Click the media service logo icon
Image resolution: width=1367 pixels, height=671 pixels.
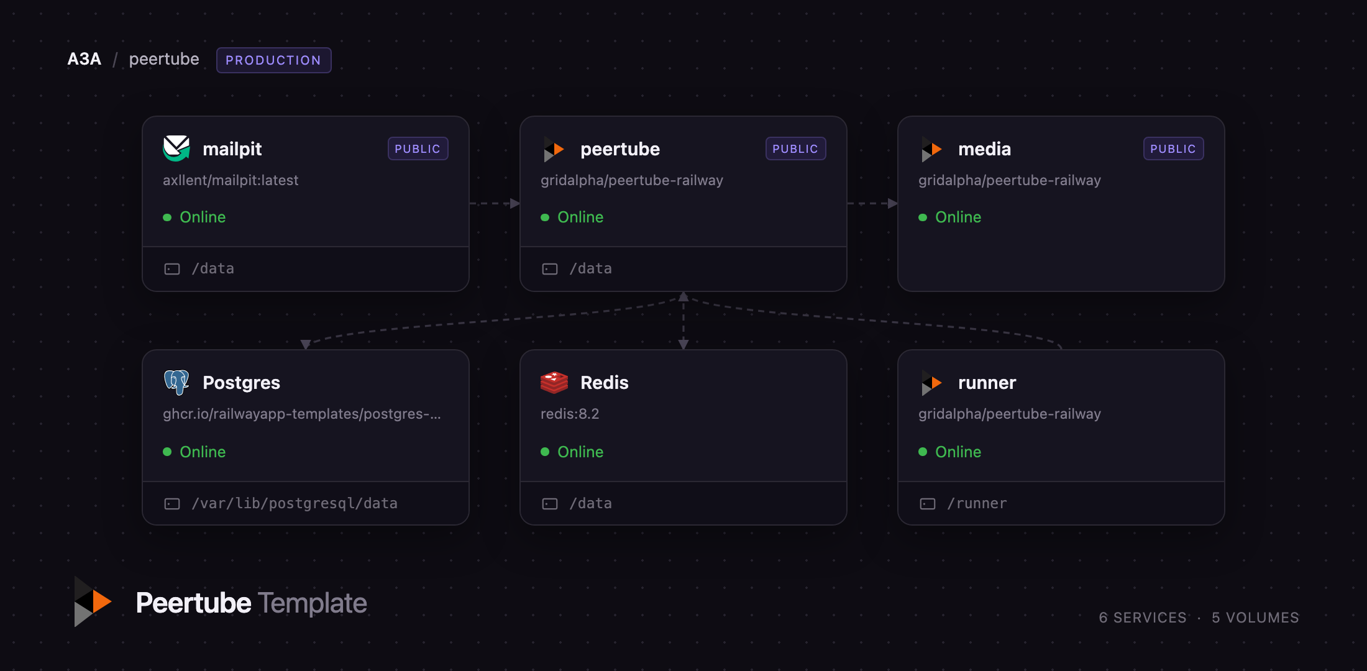[931, 149]
